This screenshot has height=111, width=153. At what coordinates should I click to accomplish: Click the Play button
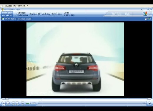(x=4, y=103)
